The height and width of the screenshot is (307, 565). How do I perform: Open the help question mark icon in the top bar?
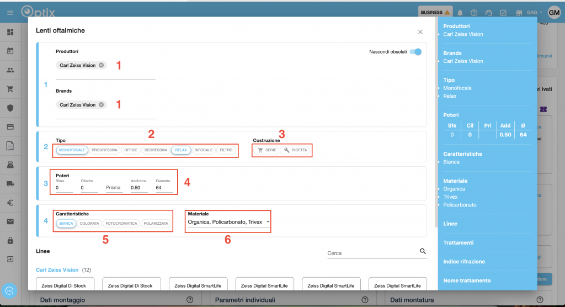(474, 13)
